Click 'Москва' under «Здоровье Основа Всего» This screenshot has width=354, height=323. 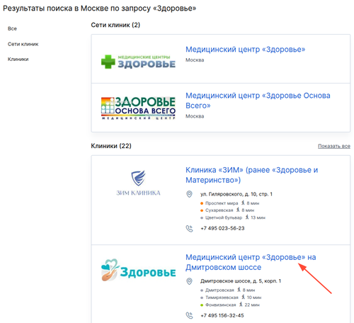point(195,116)
